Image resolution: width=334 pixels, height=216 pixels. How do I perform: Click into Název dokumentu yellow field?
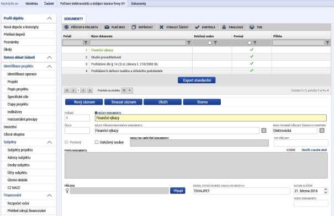(x=211, y=118)
